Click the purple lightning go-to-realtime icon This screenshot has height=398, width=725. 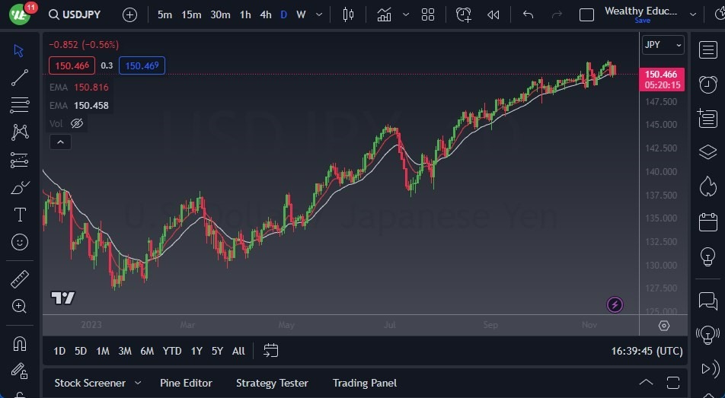[x=615, y=304]
